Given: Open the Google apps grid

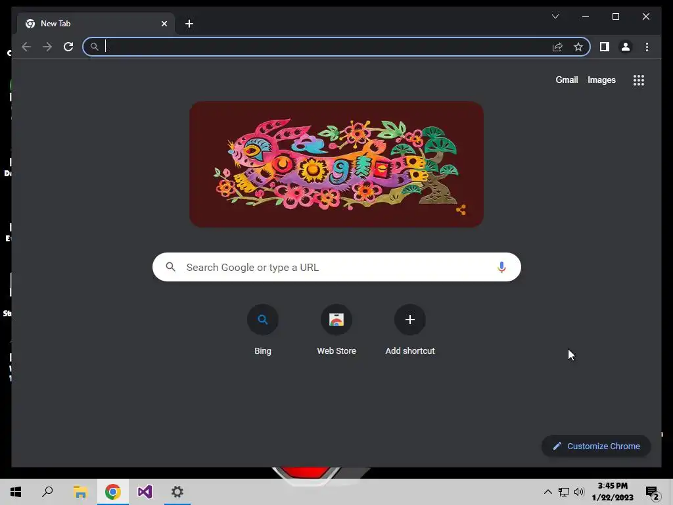Looking at the screenshot, I should point(639,80).
